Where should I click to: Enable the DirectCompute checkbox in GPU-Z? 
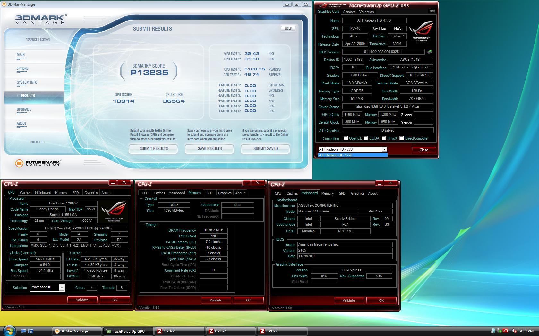(x=401, y=138)
